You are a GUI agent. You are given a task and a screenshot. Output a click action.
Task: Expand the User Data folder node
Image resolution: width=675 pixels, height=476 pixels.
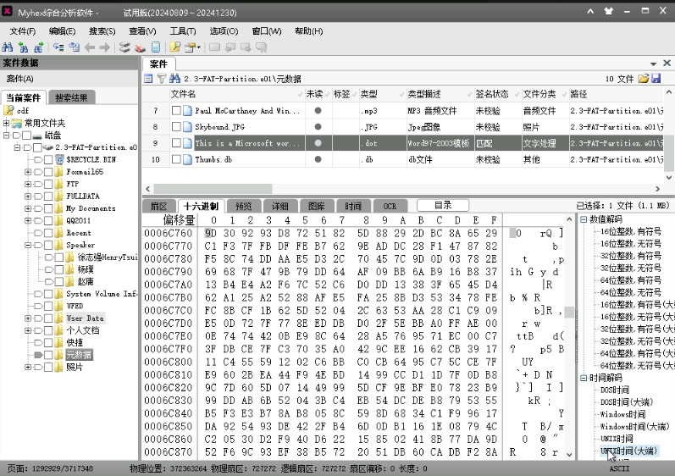(28, 318)
